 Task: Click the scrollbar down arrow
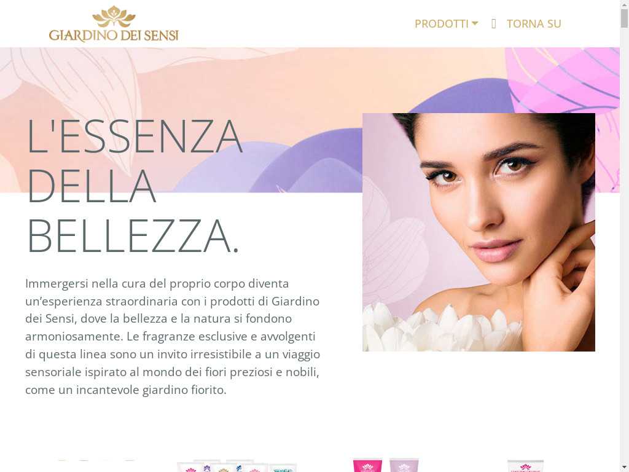[624, 468]
